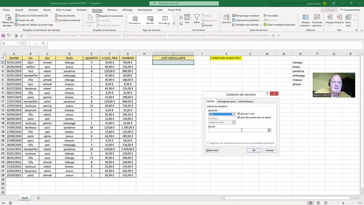Insert Sous-total outline
The image size is (364, 205).
(348, 20)
